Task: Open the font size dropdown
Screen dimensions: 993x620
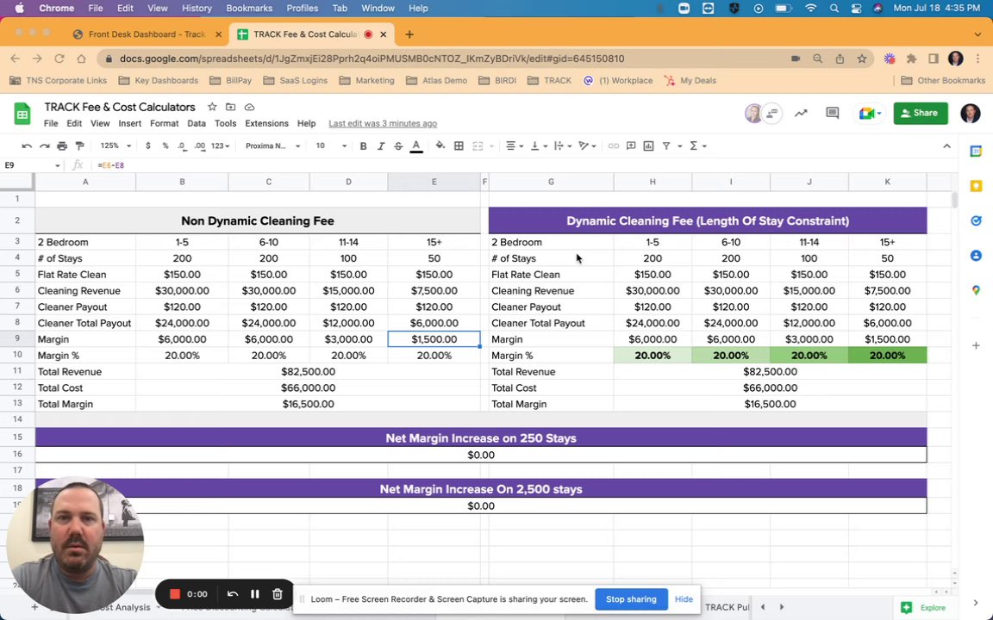Action: click(331, 146)
